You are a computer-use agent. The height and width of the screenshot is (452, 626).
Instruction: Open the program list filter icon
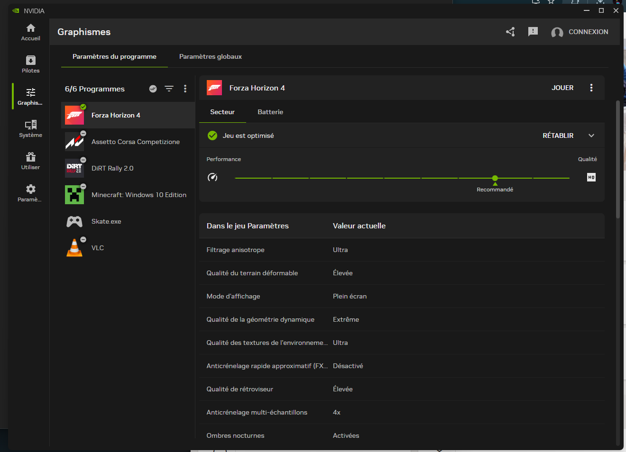click(169, 89)
